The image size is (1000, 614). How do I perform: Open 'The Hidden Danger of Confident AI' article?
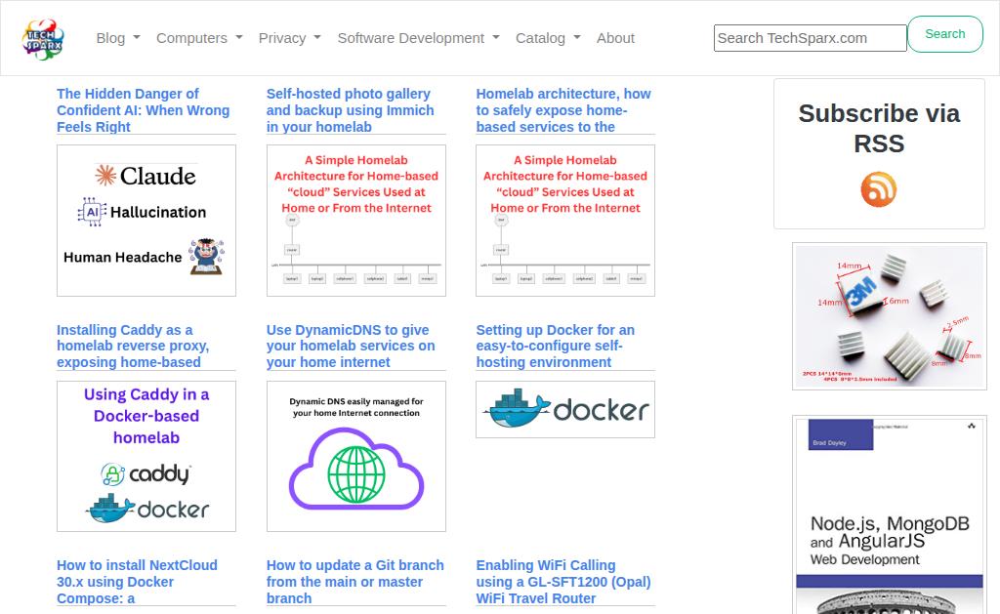click(143, 110)
